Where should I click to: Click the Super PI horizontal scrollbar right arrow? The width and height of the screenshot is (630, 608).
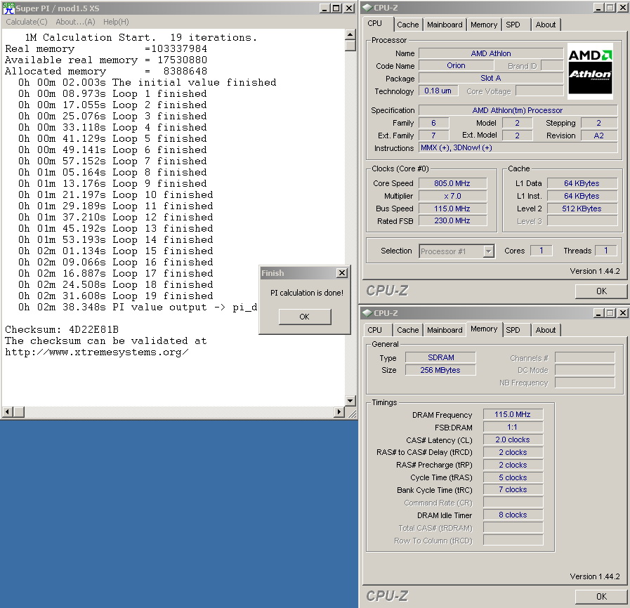339,412
